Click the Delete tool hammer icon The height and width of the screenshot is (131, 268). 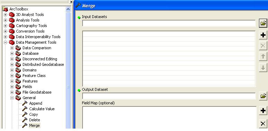pos(25,120)
